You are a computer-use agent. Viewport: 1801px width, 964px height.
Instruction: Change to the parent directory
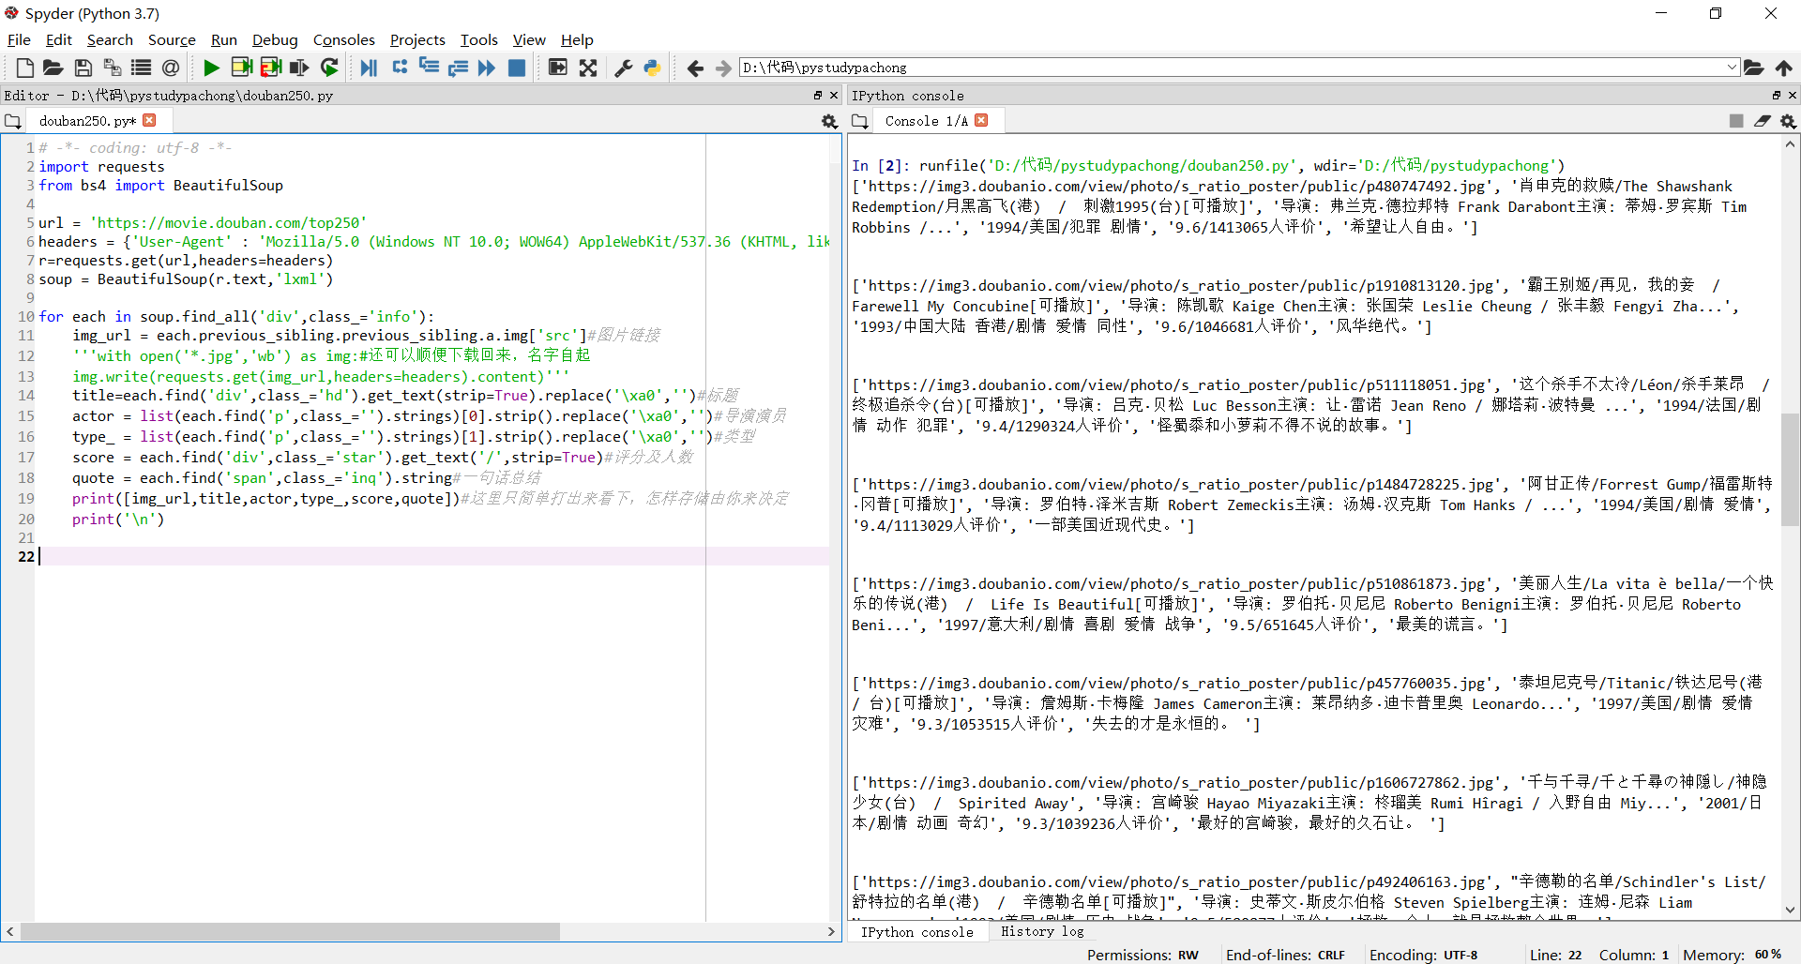tap(1784, 68)
